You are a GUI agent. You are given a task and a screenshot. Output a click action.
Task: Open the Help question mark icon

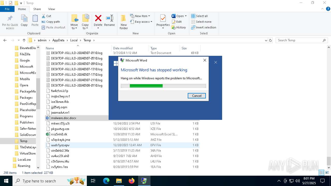(328, 9)
